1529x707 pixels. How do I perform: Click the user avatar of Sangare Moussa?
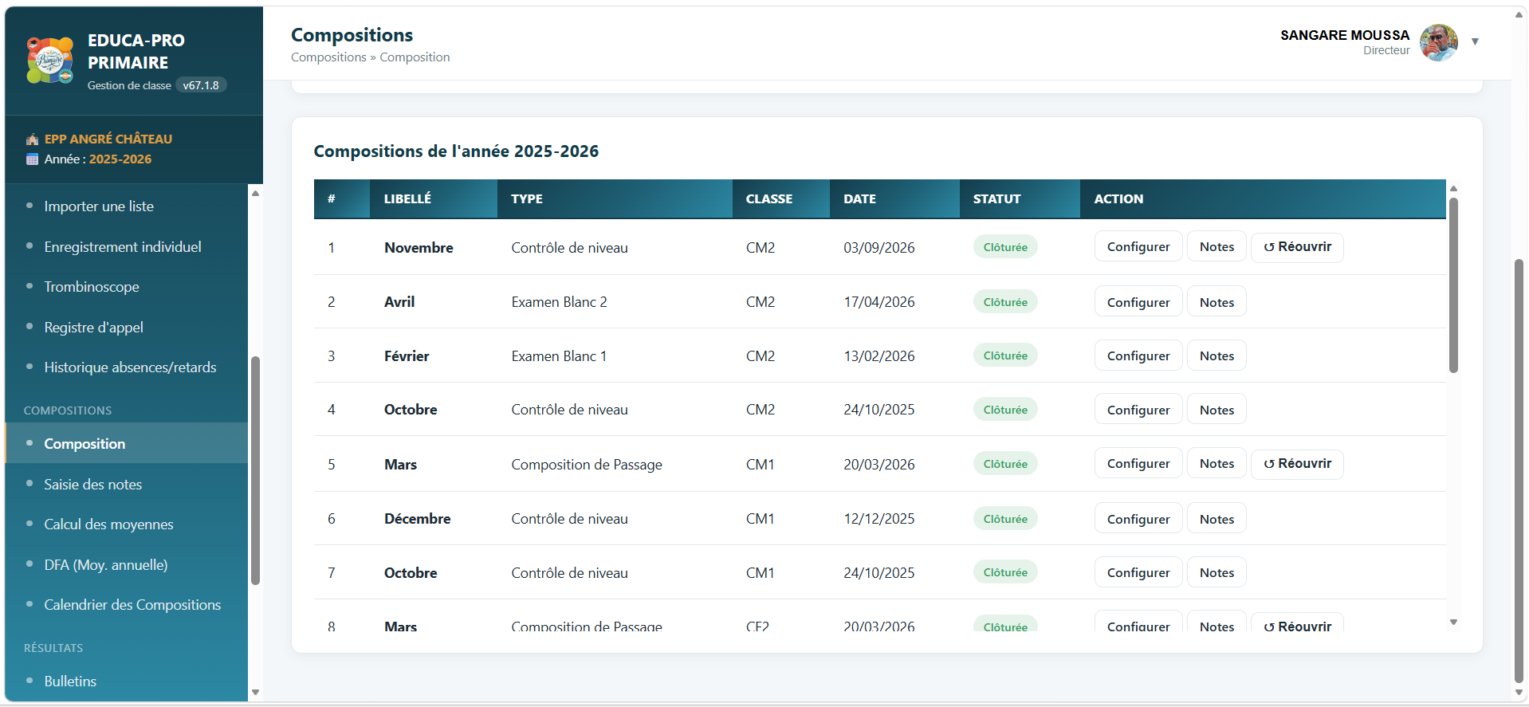[x=1439, y=42]
